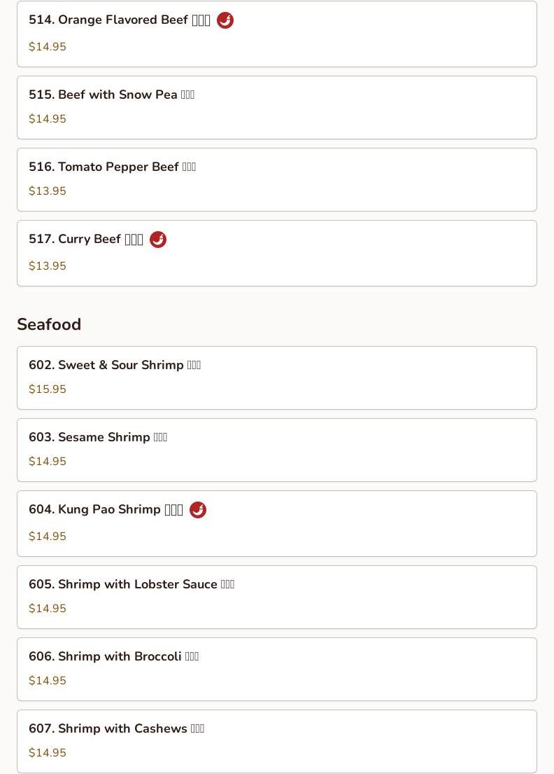Click spicy icon beside Kung Pao Shrimp
554x774 pixels.
[198, 510]
